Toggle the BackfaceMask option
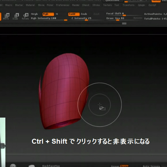Image resolution: width=167 pixels, height=167 pixels. click(x=51, y=166)
